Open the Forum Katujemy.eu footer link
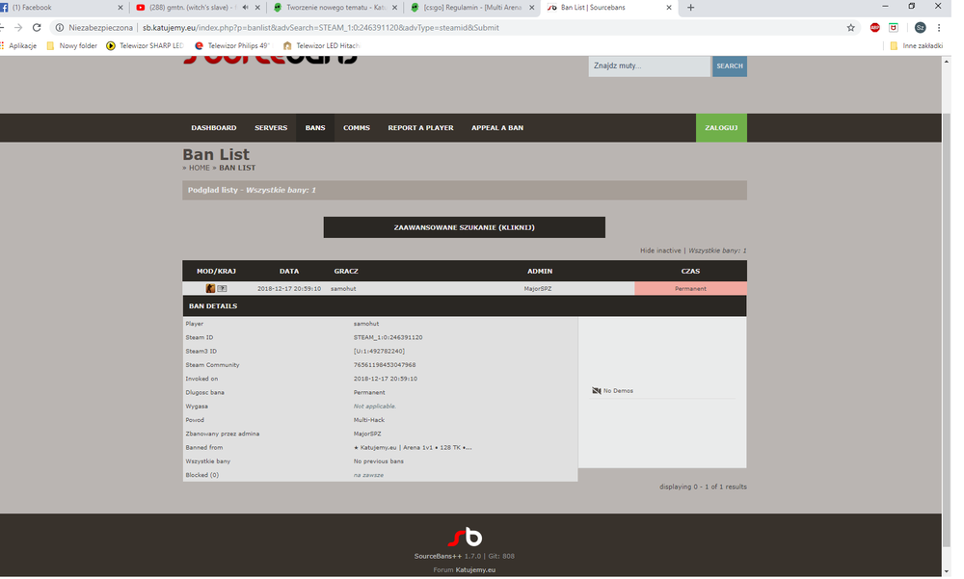 [475, 569]
